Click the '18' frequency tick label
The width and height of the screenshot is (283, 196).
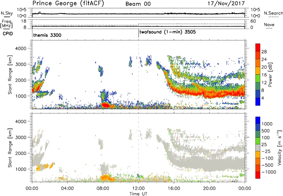point(24,21)
